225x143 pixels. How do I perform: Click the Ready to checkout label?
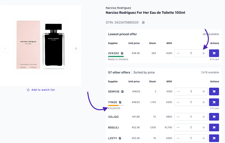[118, 59]
